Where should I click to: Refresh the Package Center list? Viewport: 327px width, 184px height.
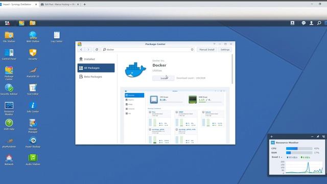[97, 50]
